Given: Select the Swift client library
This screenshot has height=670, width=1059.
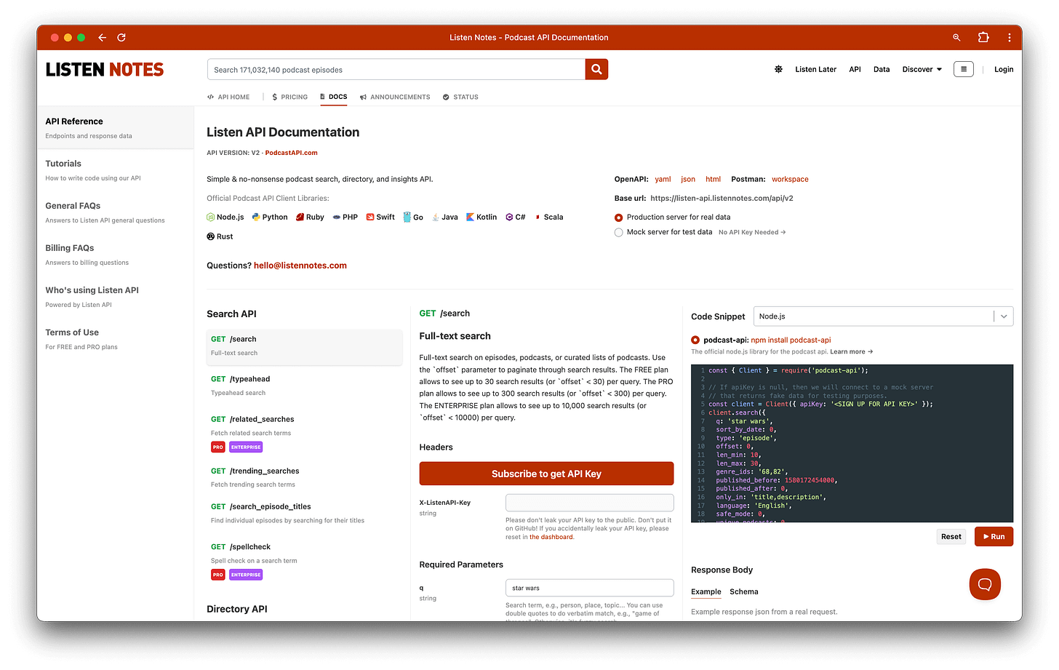Looking at the screenshot, I should click(380, 217).
